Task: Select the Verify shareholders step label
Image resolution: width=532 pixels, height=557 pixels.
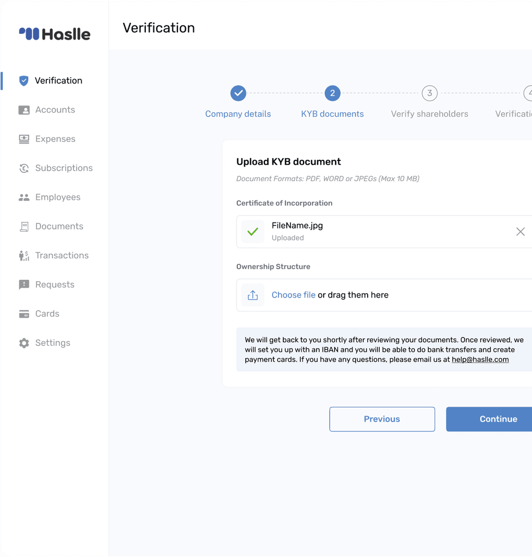Action: [429, 114]
